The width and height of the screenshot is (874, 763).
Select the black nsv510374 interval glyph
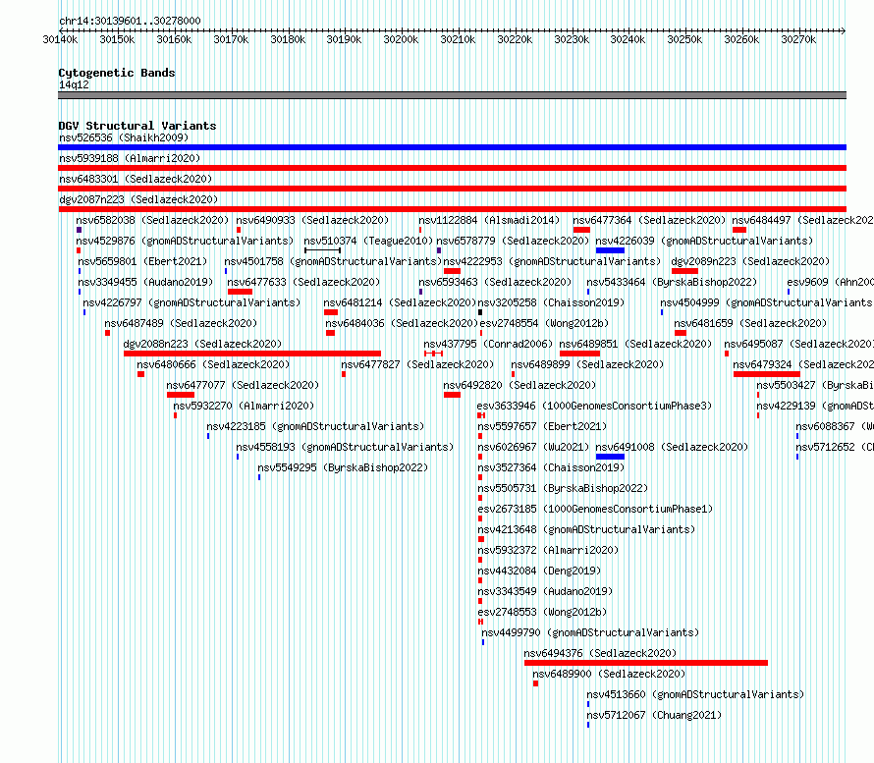pos(323,250)
